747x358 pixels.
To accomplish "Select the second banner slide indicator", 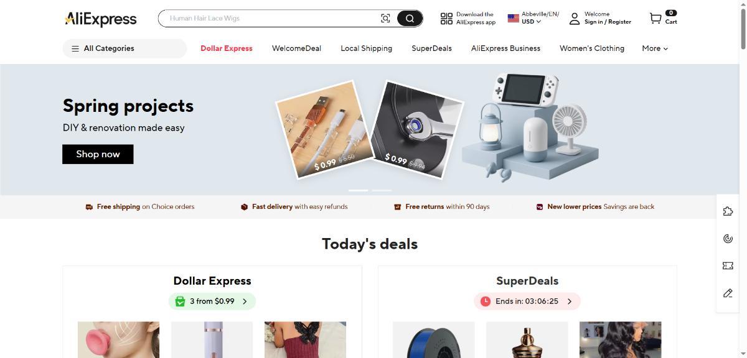I will click(382, 190).
